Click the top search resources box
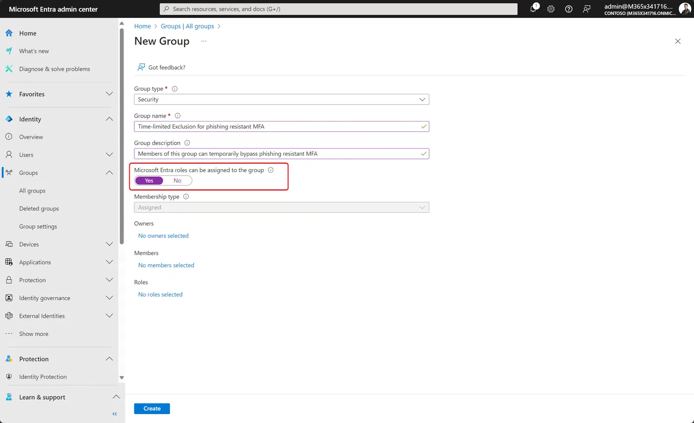This screenshot has width=694, height=423. [339, 9]
